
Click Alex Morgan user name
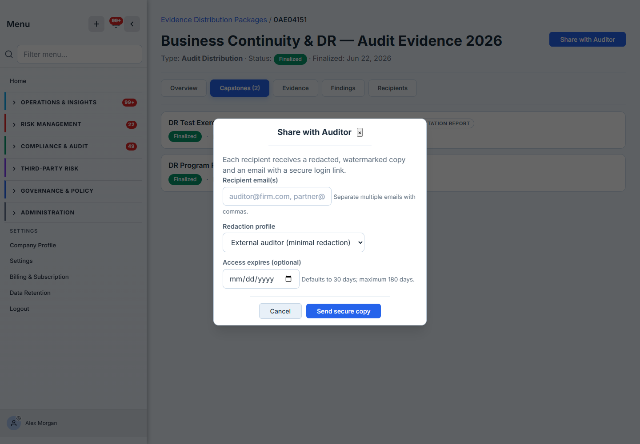point(41,423)
